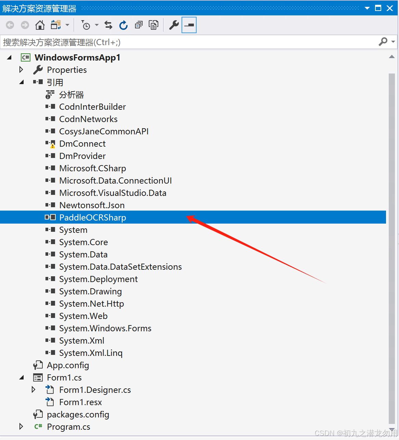
Task: Expand the Program.cs node
Action: tap(21, 427)
